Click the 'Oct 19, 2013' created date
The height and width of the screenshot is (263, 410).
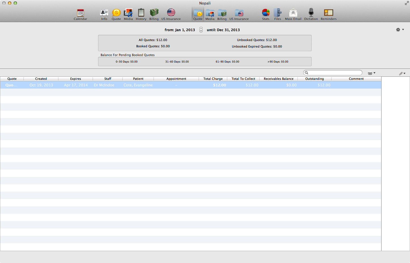[x=41, y=85]
